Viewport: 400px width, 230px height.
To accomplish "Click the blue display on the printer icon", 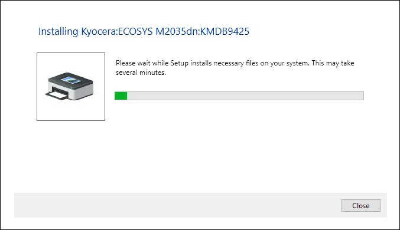I will click(71, 80).
